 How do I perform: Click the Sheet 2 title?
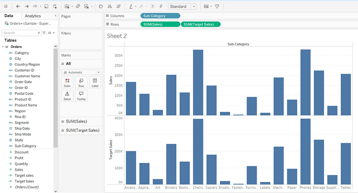(117, 36)
